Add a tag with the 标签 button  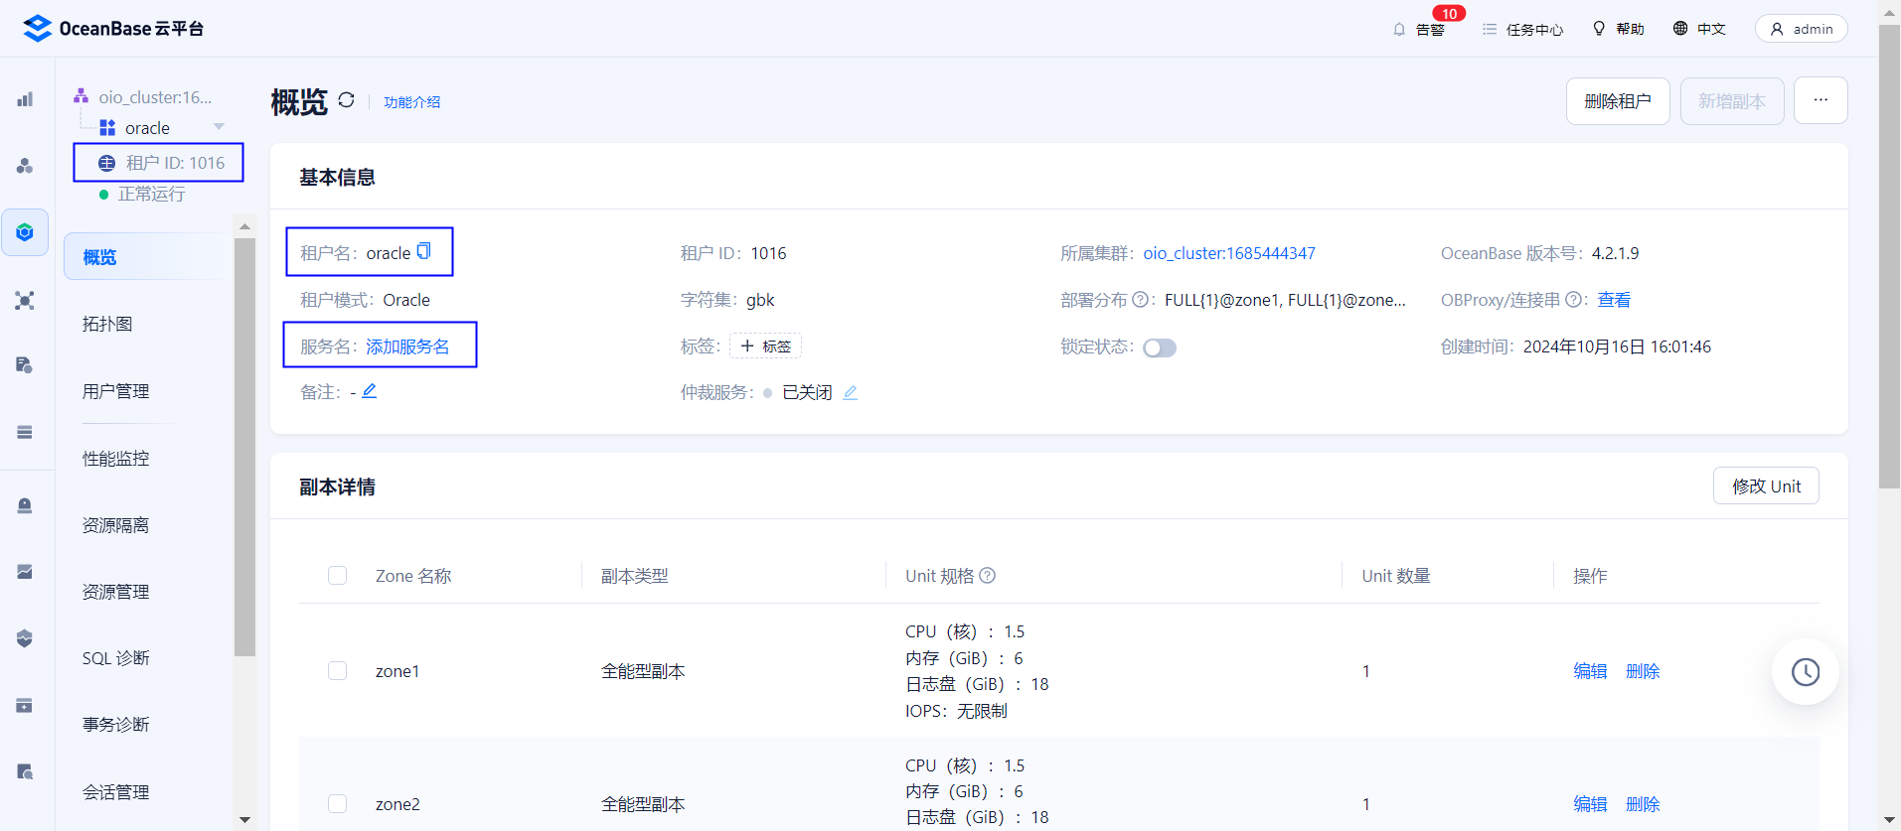point(765,346)
